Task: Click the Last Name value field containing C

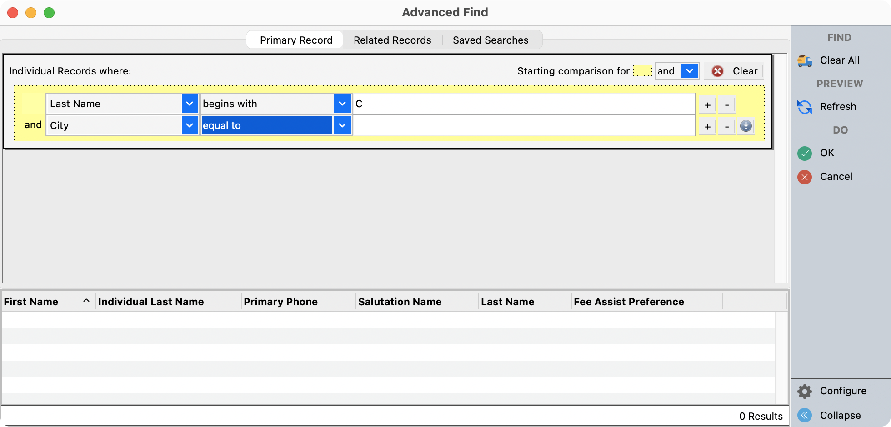Action: point(524,104)
